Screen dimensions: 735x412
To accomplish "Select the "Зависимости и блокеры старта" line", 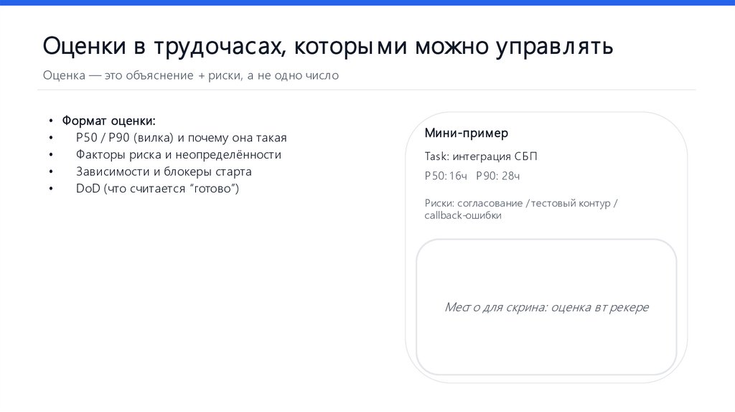I will click(x=164, y=172).
